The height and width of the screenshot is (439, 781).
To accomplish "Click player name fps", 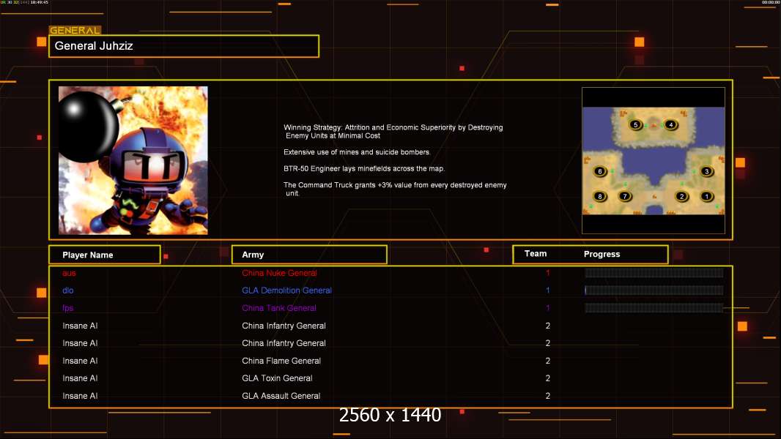I will 67,308.
